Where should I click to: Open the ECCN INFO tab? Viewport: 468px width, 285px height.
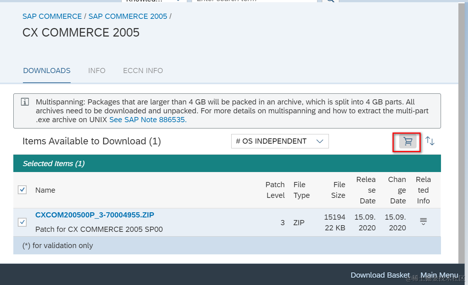coord(143,71)
